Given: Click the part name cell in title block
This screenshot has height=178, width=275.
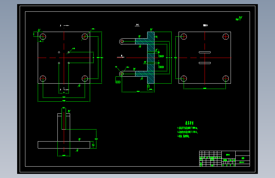Looking at the screenshot, I should (x=243, y=158).
